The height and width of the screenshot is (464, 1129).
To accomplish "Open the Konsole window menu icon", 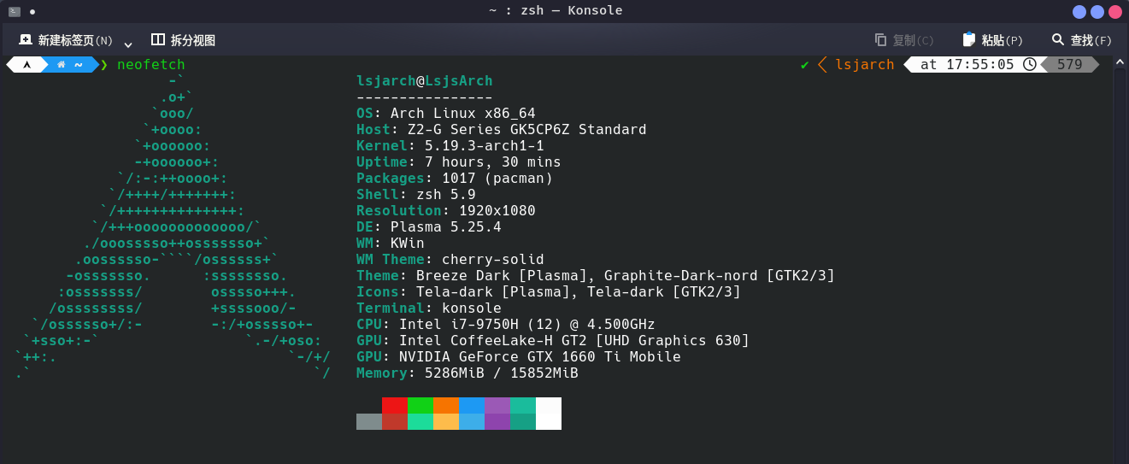I will (15, 11).
